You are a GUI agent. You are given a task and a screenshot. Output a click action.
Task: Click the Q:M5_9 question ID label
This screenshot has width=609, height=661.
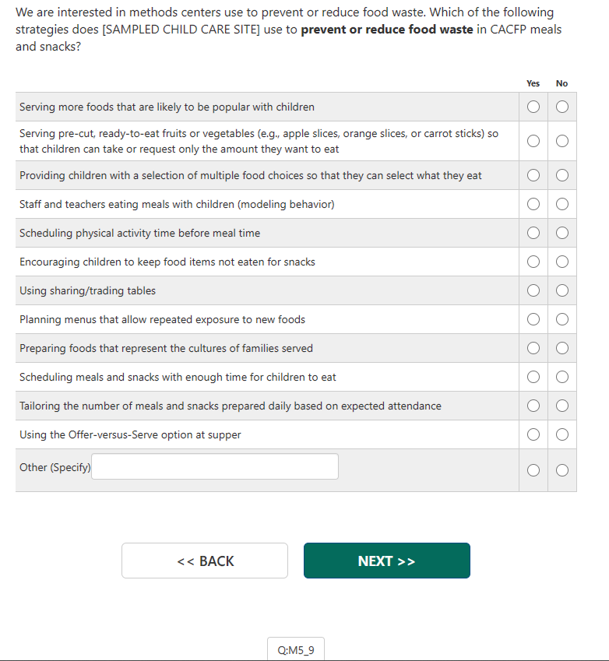pyautogui.click(x=296, y=650)
